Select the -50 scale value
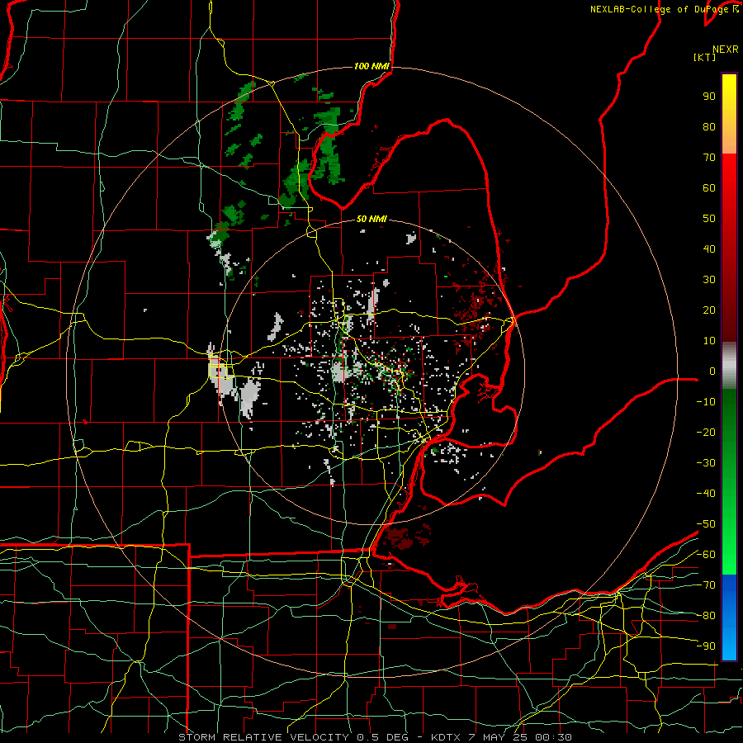 (706, 524)
